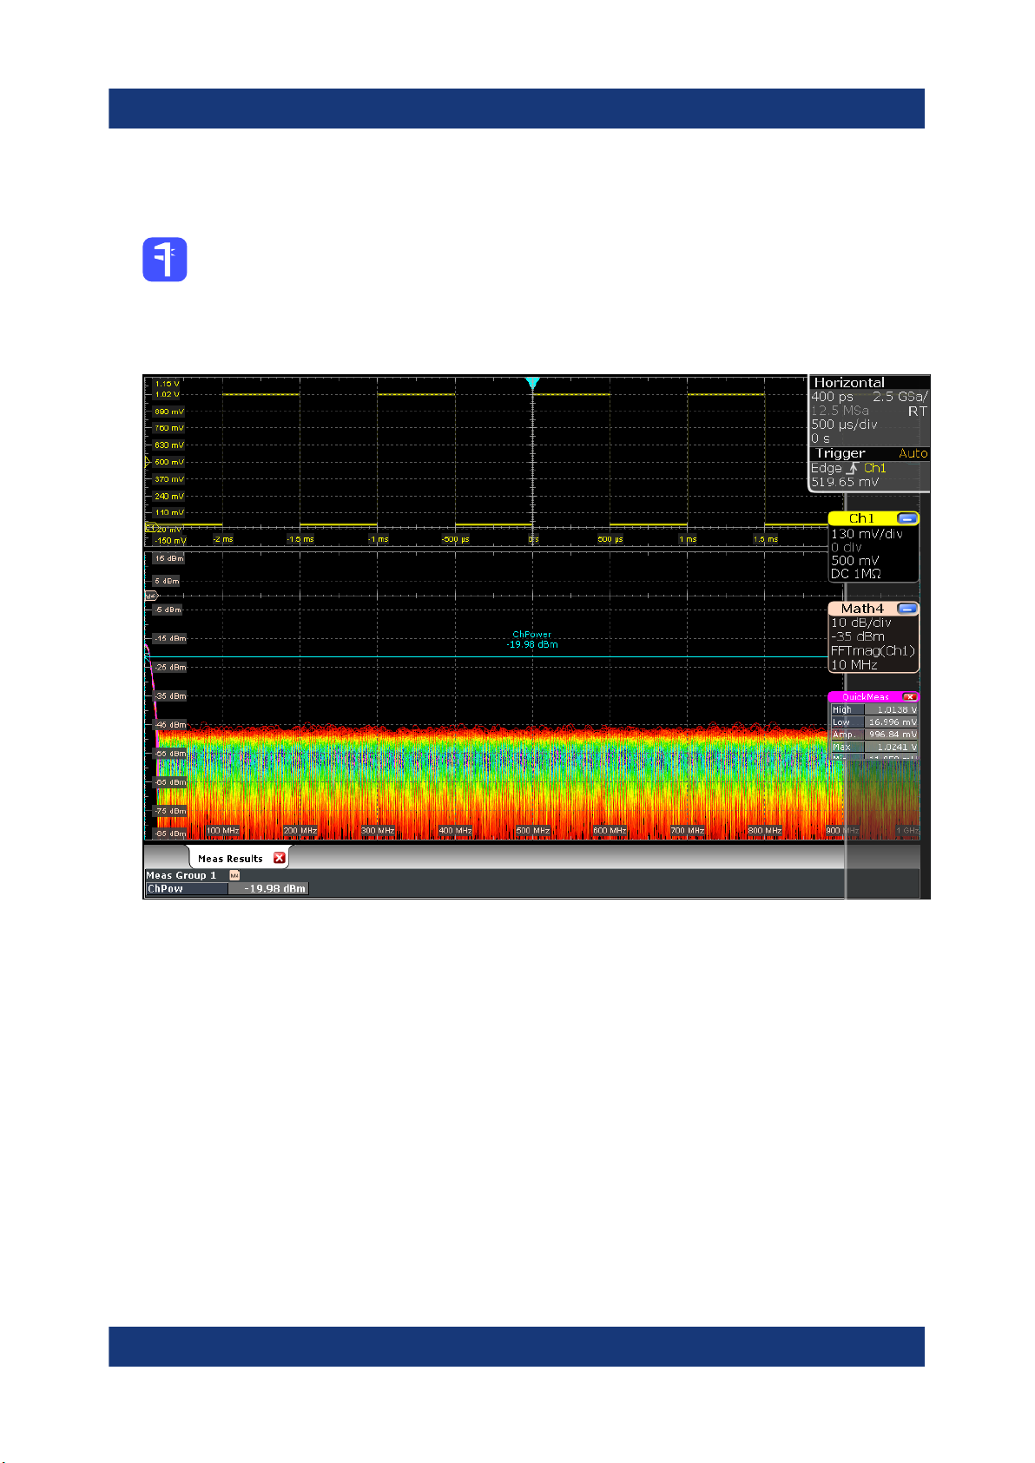Minimize the Math4 signal box
The width and height of the screenshot is (1035, 1463).
click(907, 609)
